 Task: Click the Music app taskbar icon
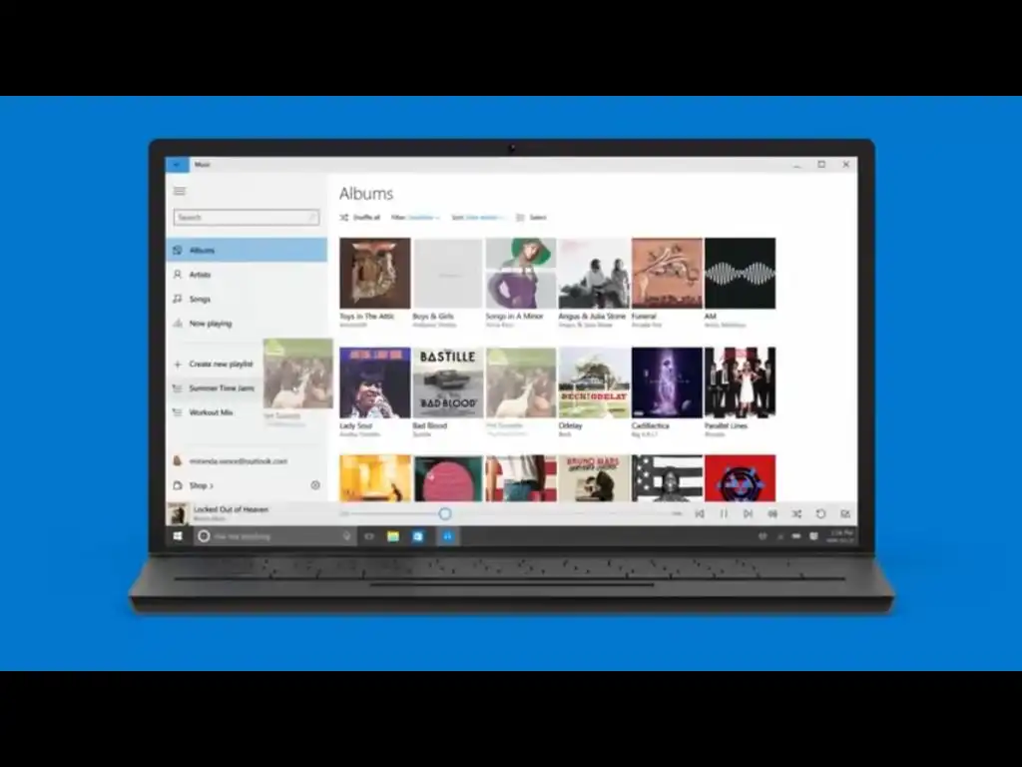coord(448,536)
